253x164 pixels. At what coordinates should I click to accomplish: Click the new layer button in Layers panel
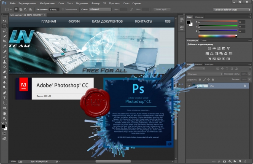click(240, 161)
